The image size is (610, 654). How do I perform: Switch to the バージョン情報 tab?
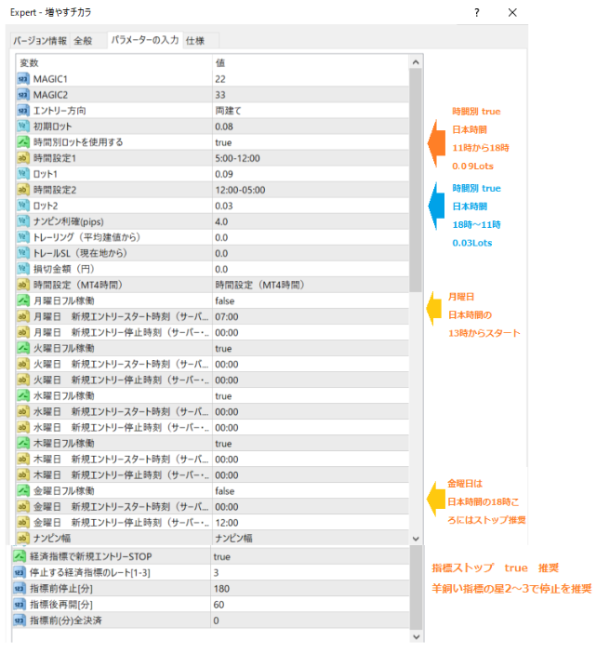click(39, 41)
